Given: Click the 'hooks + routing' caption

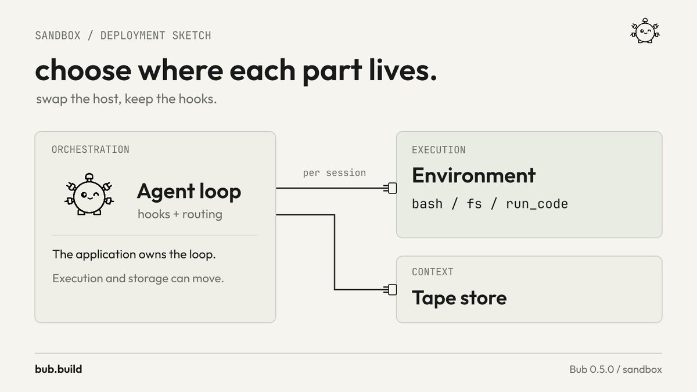Looking at the screenshot, I should [x=180, y=214].
